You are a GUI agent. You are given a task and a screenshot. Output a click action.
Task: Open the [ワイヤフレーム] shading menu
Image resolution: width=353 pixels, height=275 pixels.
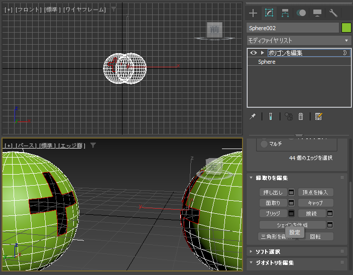coord(84,10)
